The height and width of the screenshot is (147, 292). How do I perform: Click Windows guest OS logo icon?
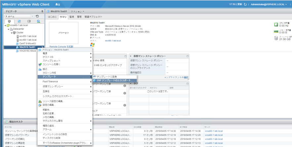point(92,45)
